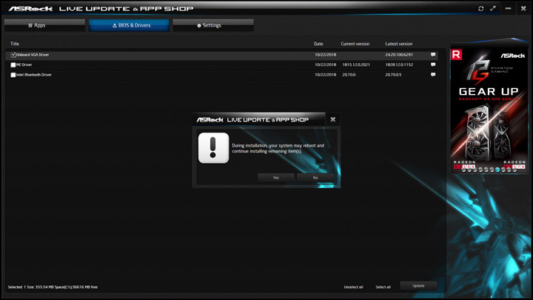Click Bluetooth latest version 20.70.0.5

(393, 75)
